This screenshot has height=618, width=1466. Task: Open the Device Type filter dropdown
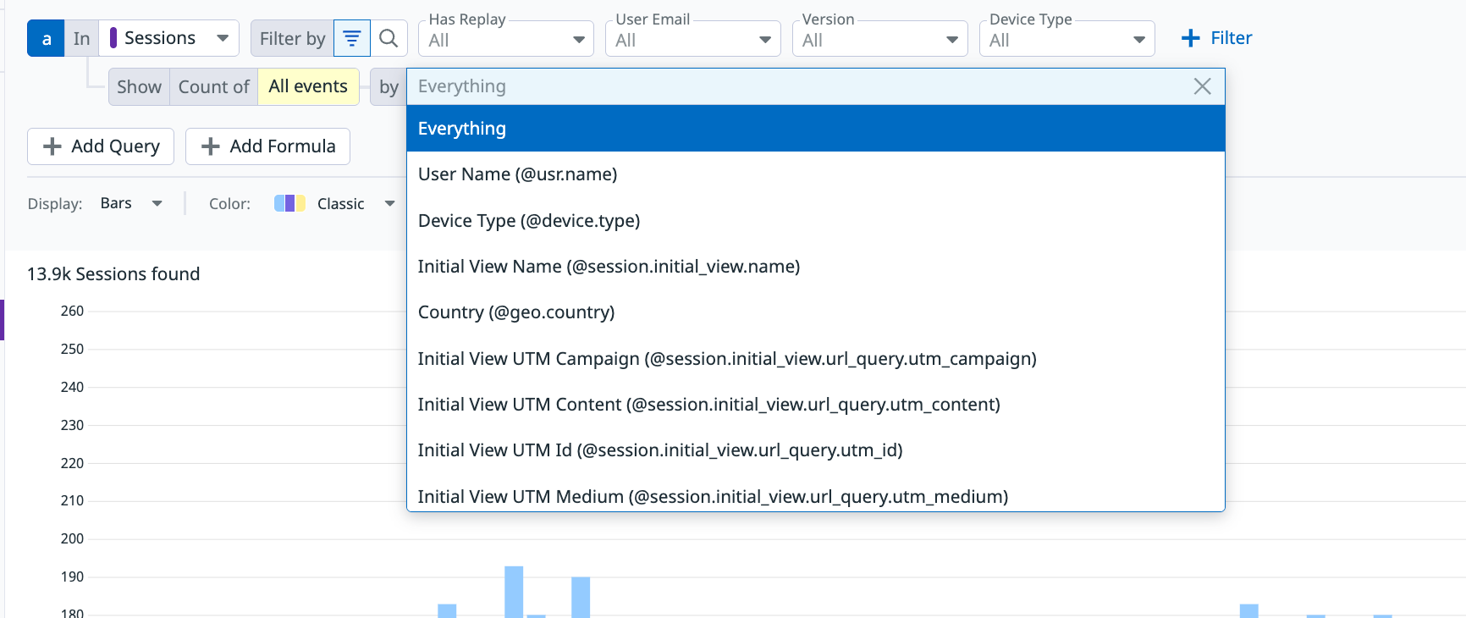tap(1066, 40)
